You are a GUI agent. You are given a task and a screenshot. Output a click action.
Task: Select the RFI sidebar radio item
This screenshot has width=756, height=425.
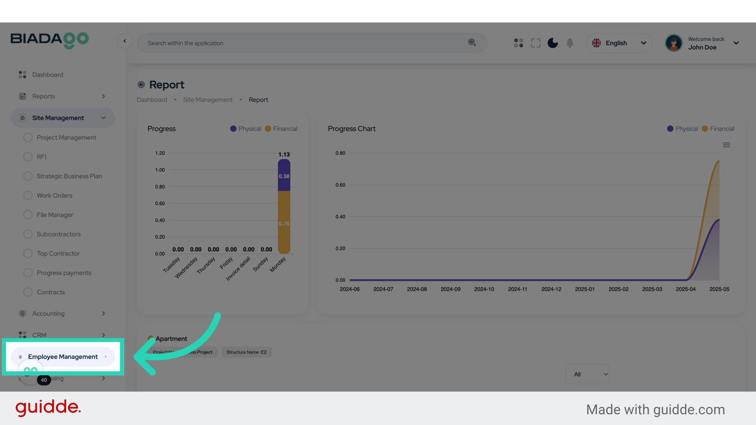28,157
